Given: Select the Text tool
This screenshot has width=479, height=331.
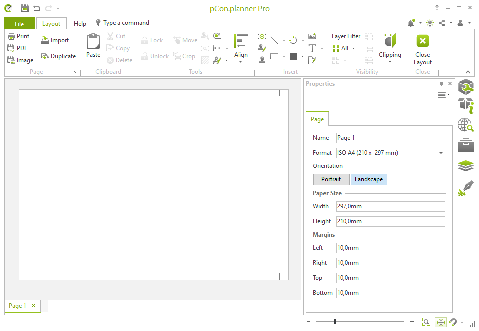Looking at the screenshot, I should coord(312,48).
